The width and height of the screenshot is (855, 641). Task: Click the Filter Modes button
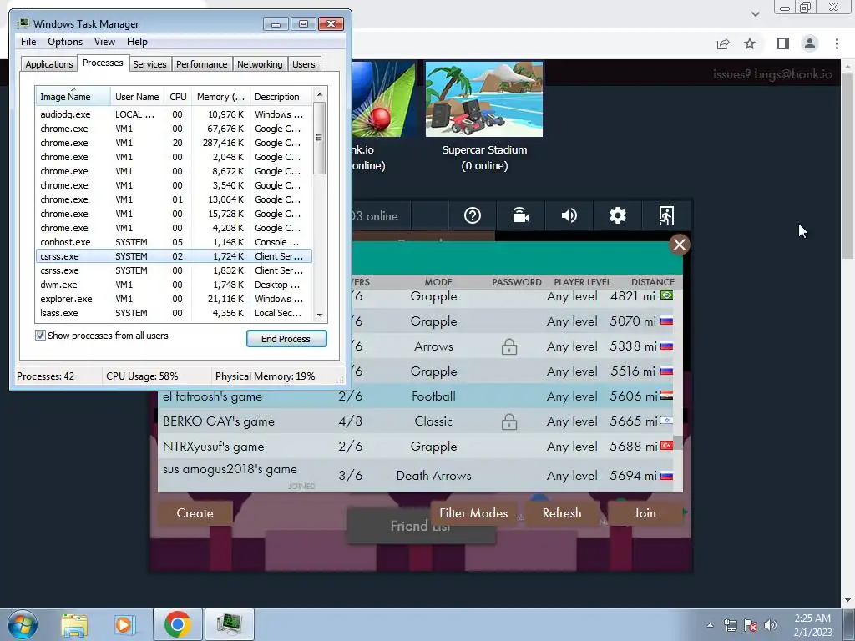[473, 513]
